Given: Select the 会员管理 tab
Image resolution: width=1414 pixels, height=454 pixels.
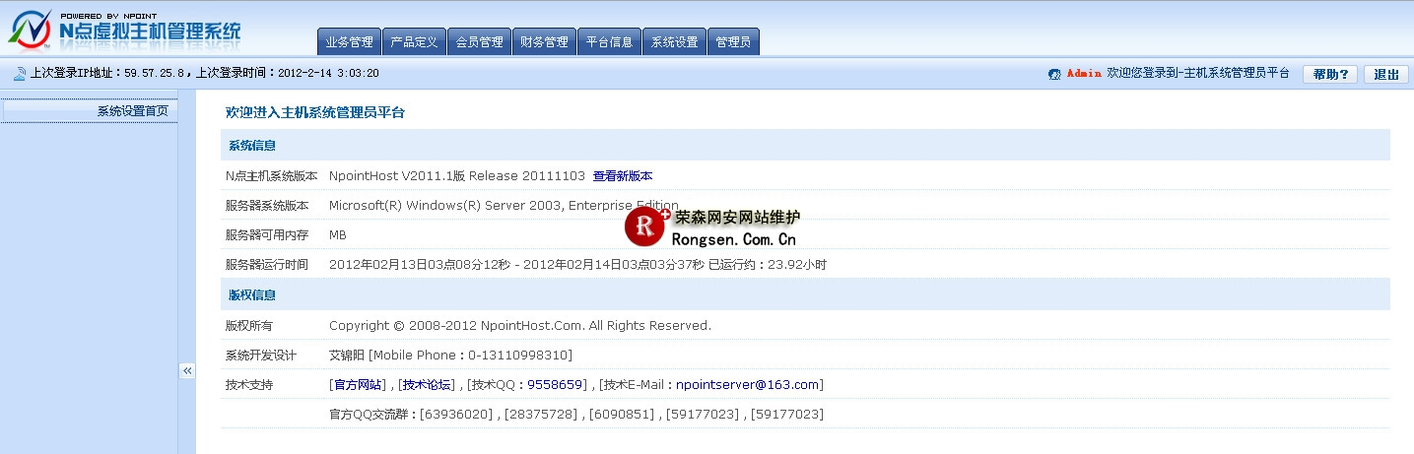Looking at the screenshot, I should [x=479, y=42].
